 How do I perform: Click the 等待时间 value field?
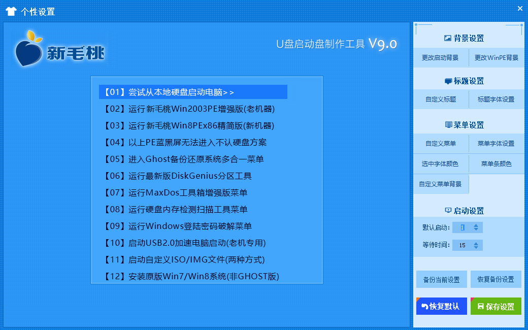tap(461, 245)
